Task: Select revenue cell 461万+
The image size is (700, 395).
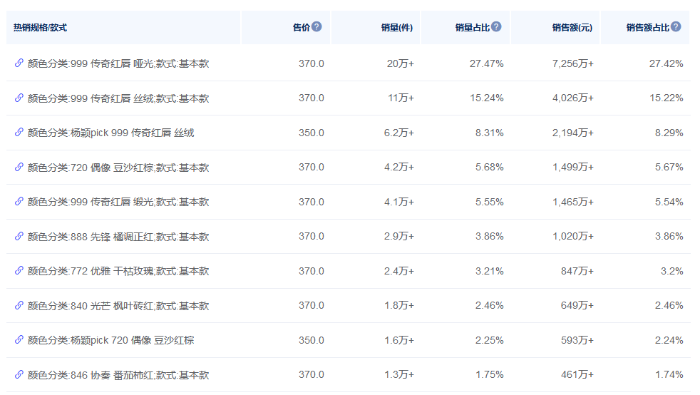Action: click(577, 375)
